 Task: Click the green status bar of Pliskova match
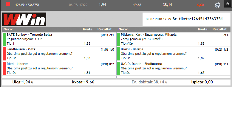pos(118,39)
